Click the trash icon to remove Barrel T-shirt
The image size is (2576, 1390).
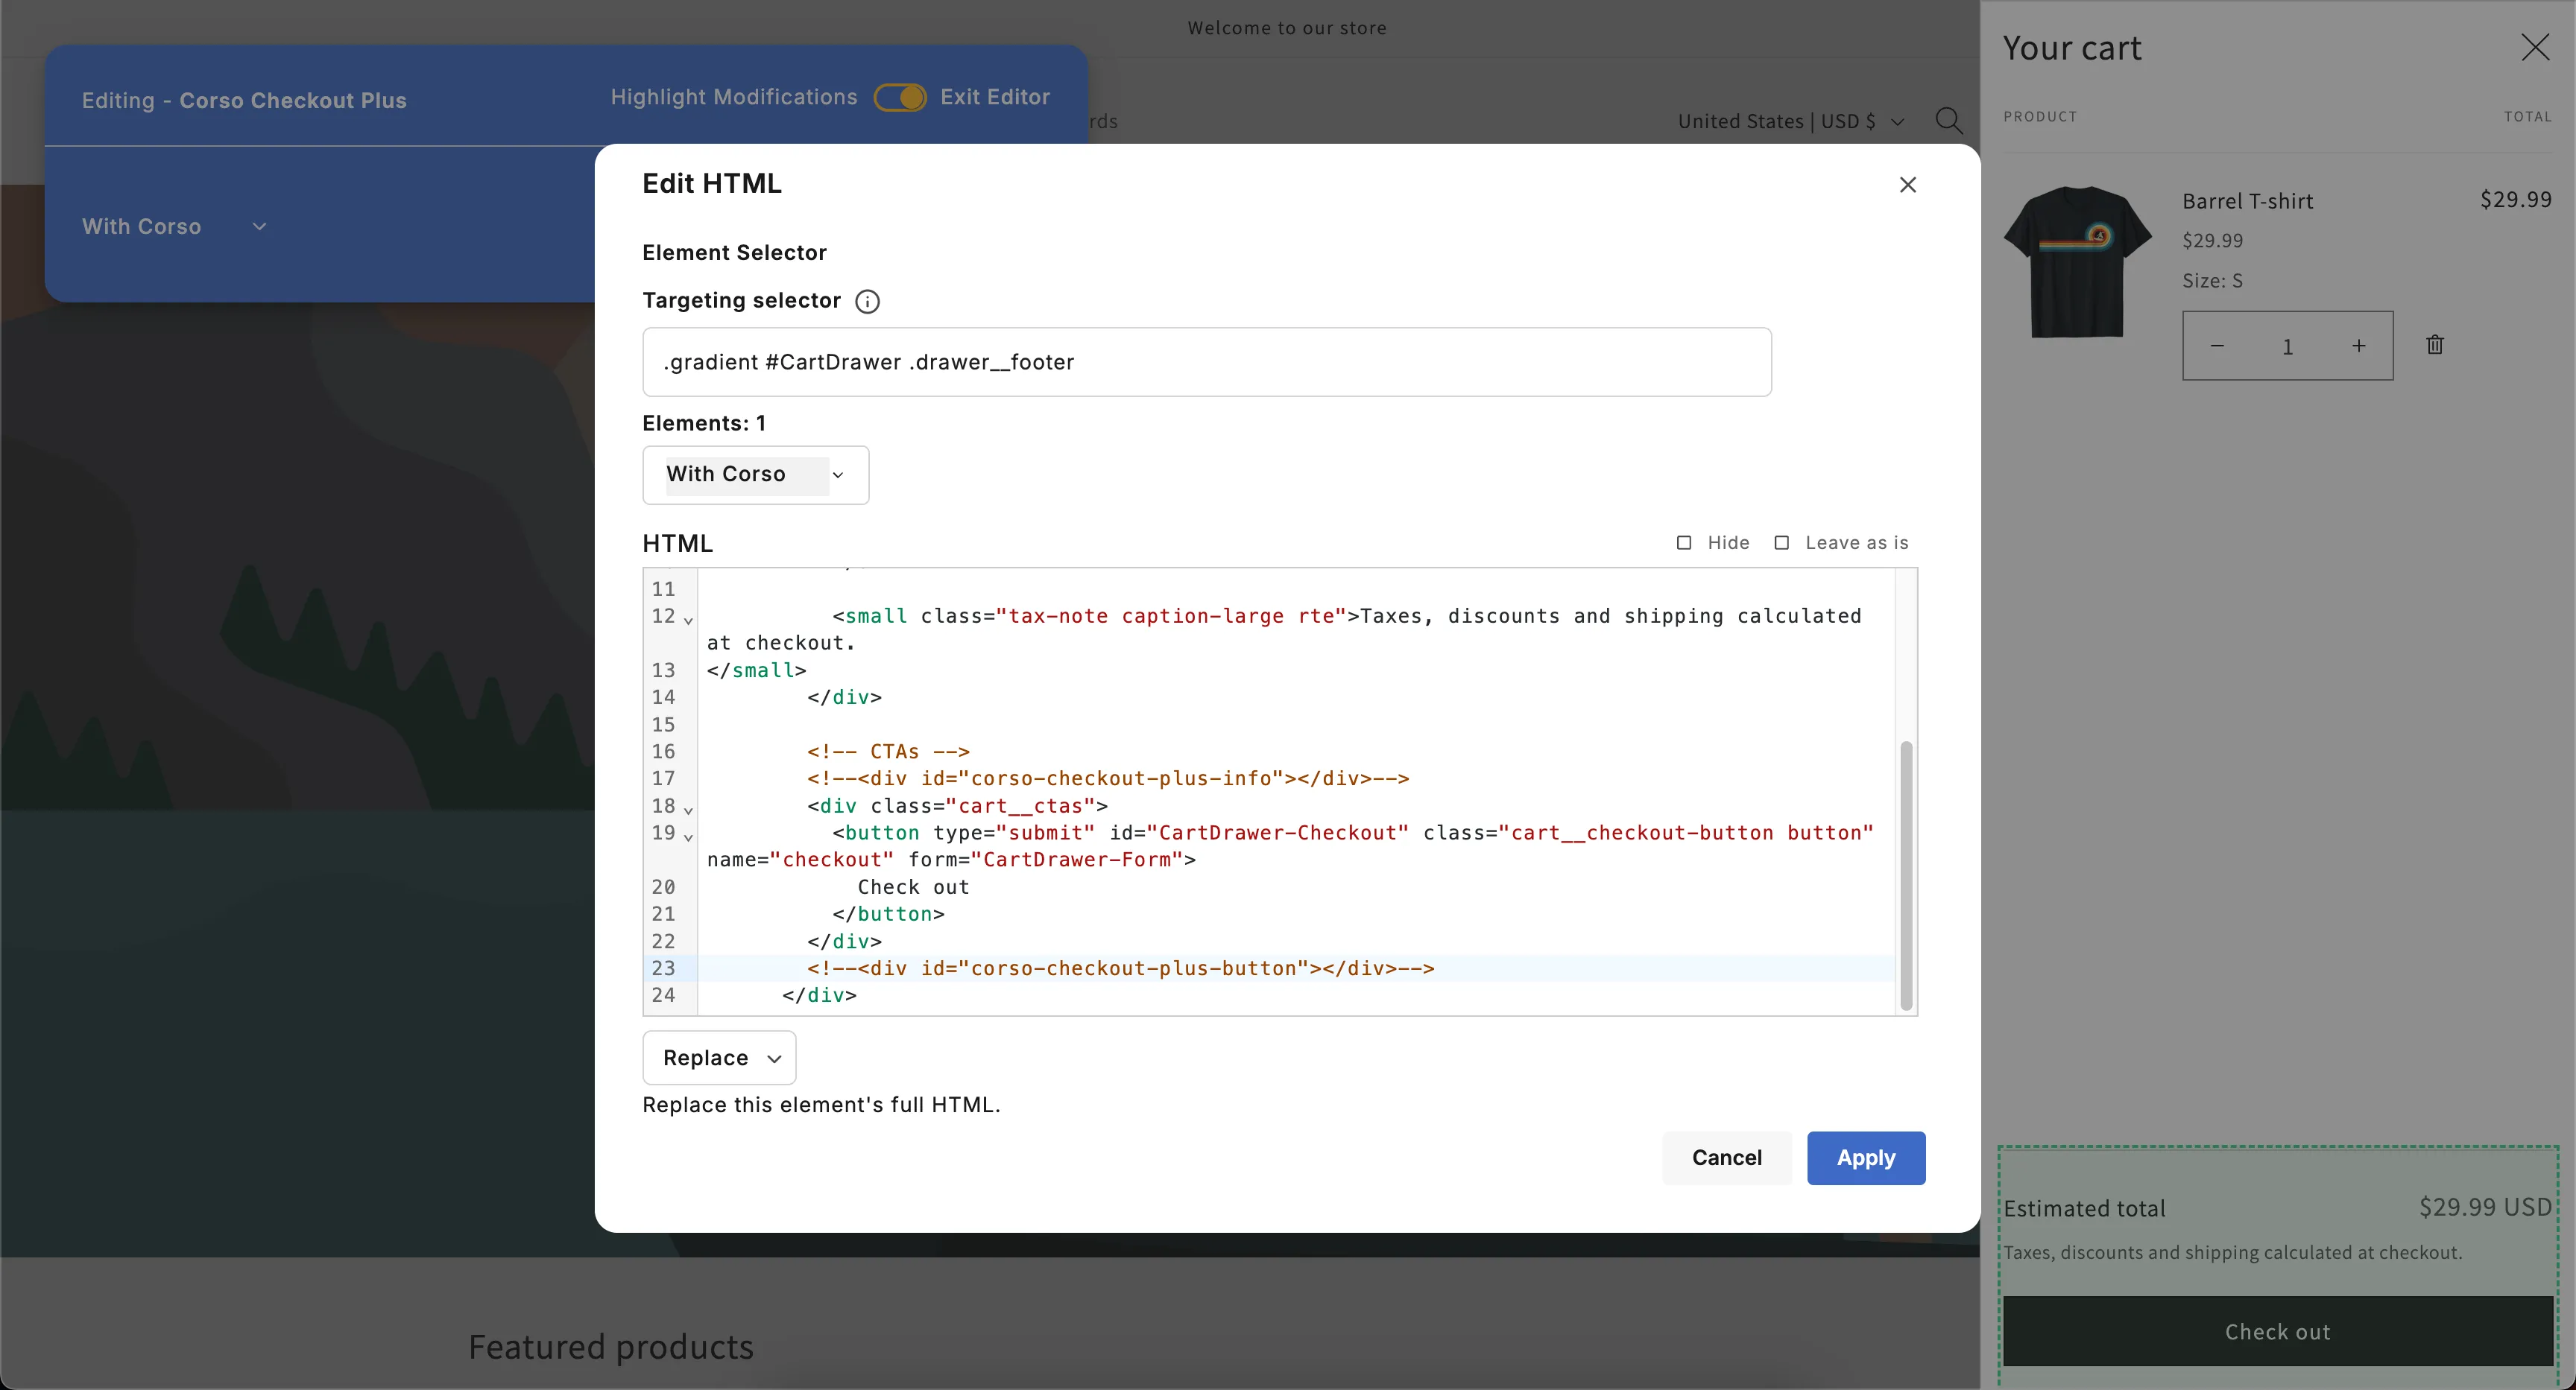[2434, 345]
